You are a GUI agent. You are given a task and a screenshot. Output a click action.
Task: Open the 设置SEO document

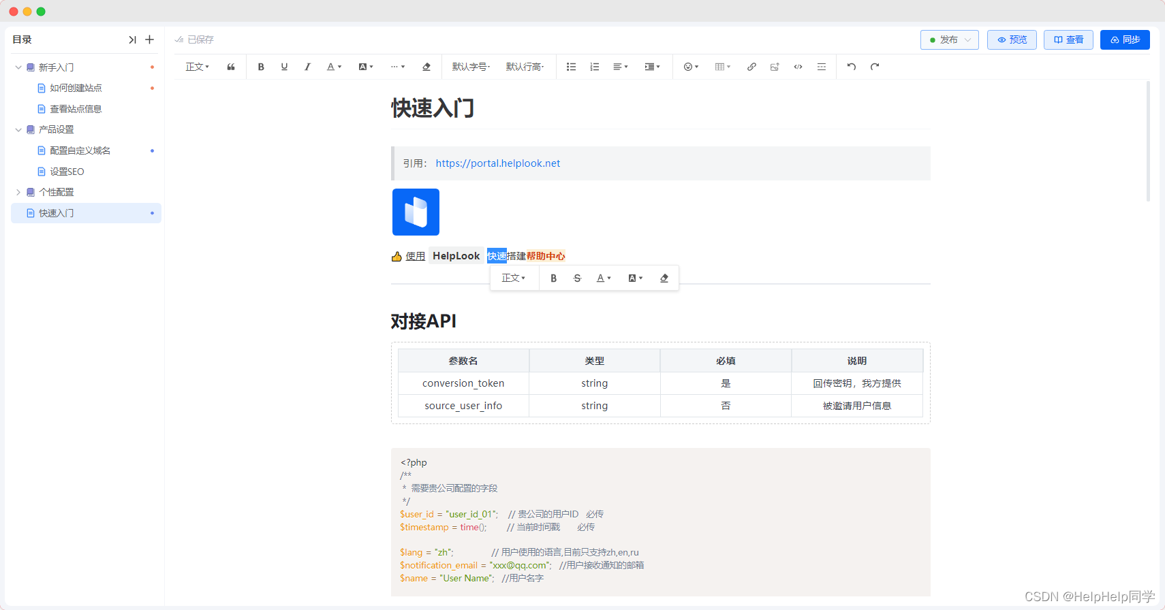[x=67, y=172]
